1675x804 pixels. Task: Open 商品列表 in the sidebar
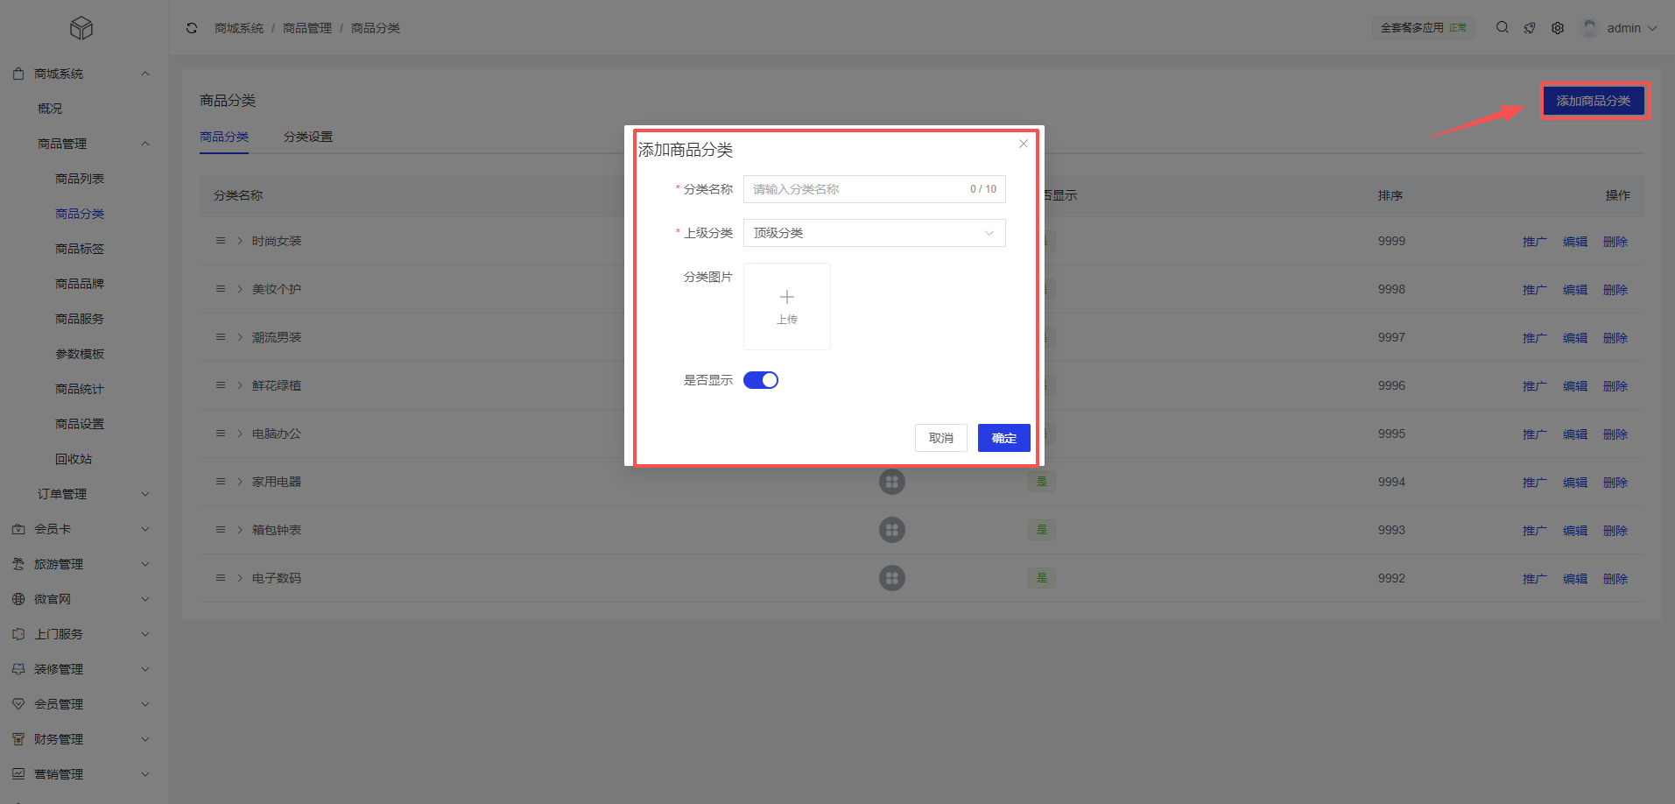click(x=80, y=179)
